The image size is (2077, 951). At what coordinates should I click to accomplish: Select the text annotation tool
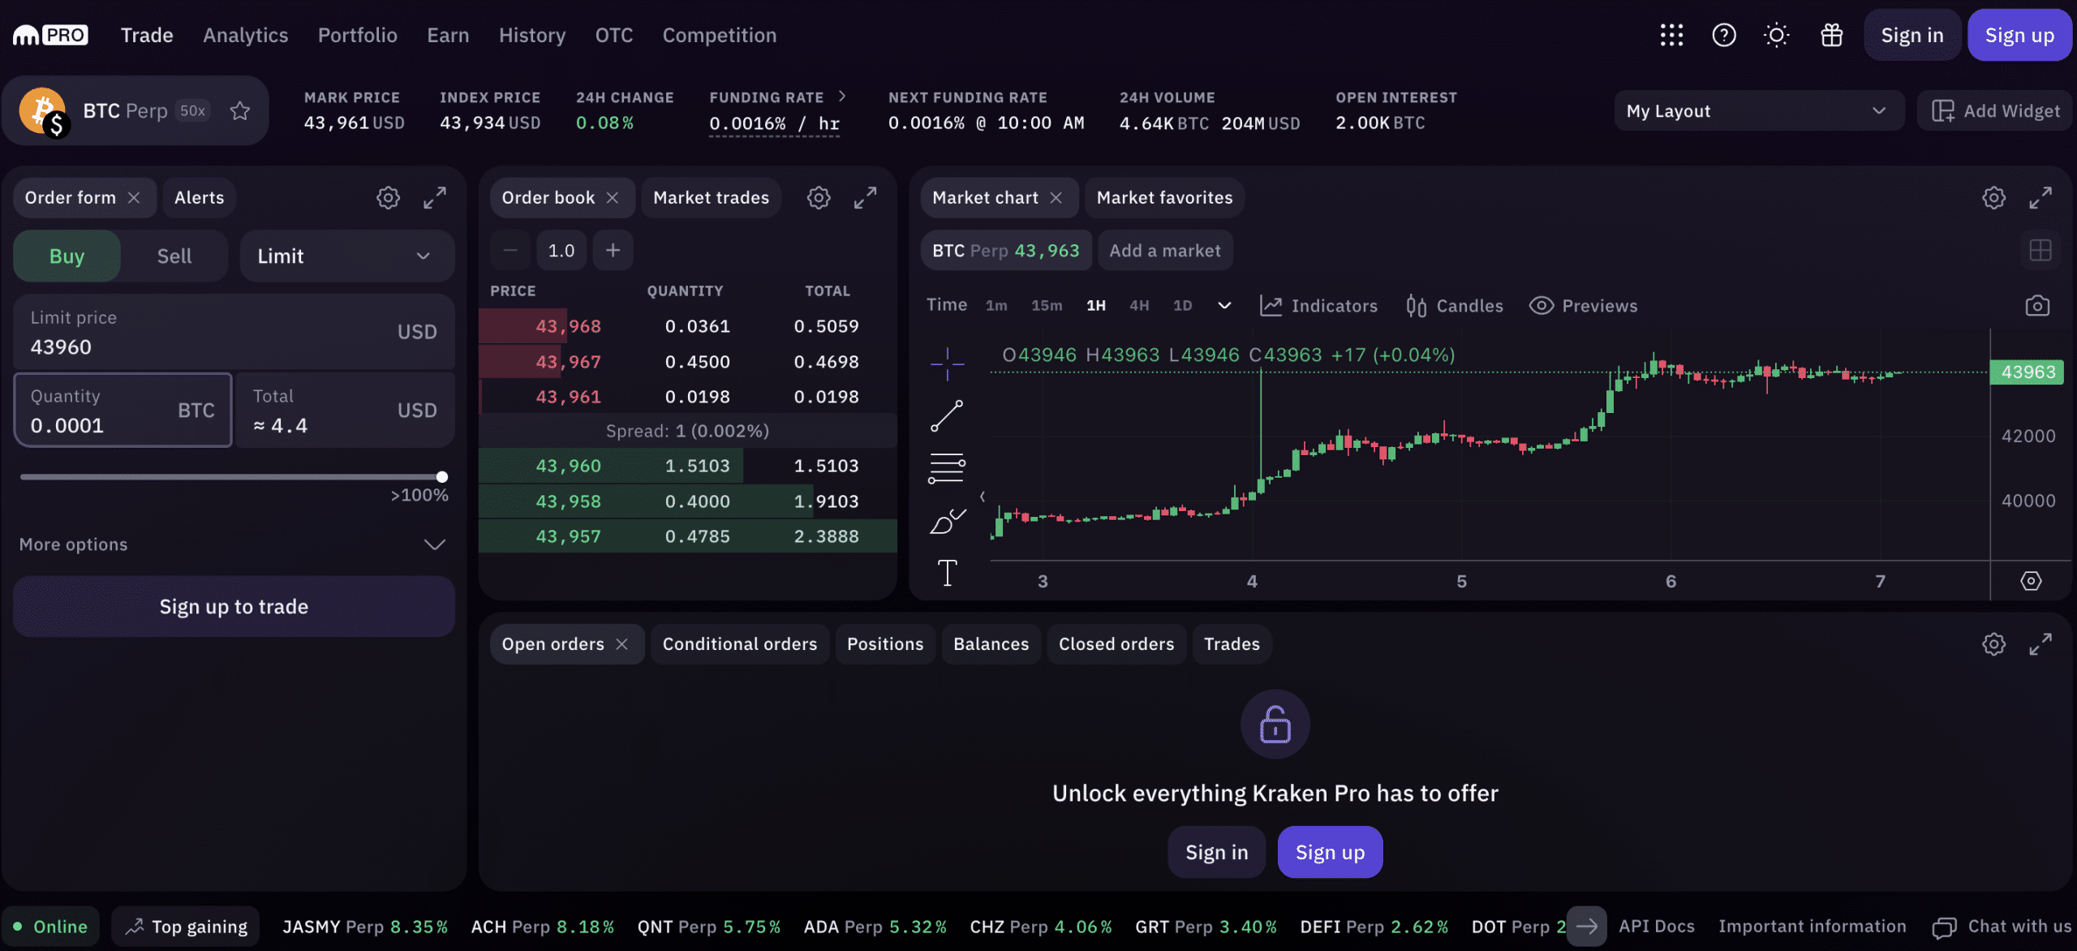(x=947, y=573)
